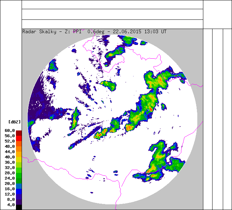Pick the green swatch between 28.0 and 24.0
Image resolution: width=232 pixels, height=210 pixels.
19,176
